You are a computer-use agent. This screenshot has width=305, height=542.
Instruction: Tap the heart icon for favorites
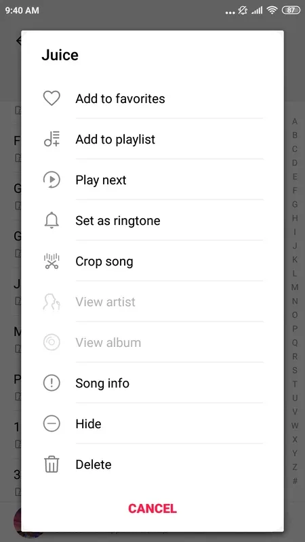point(52,98)
